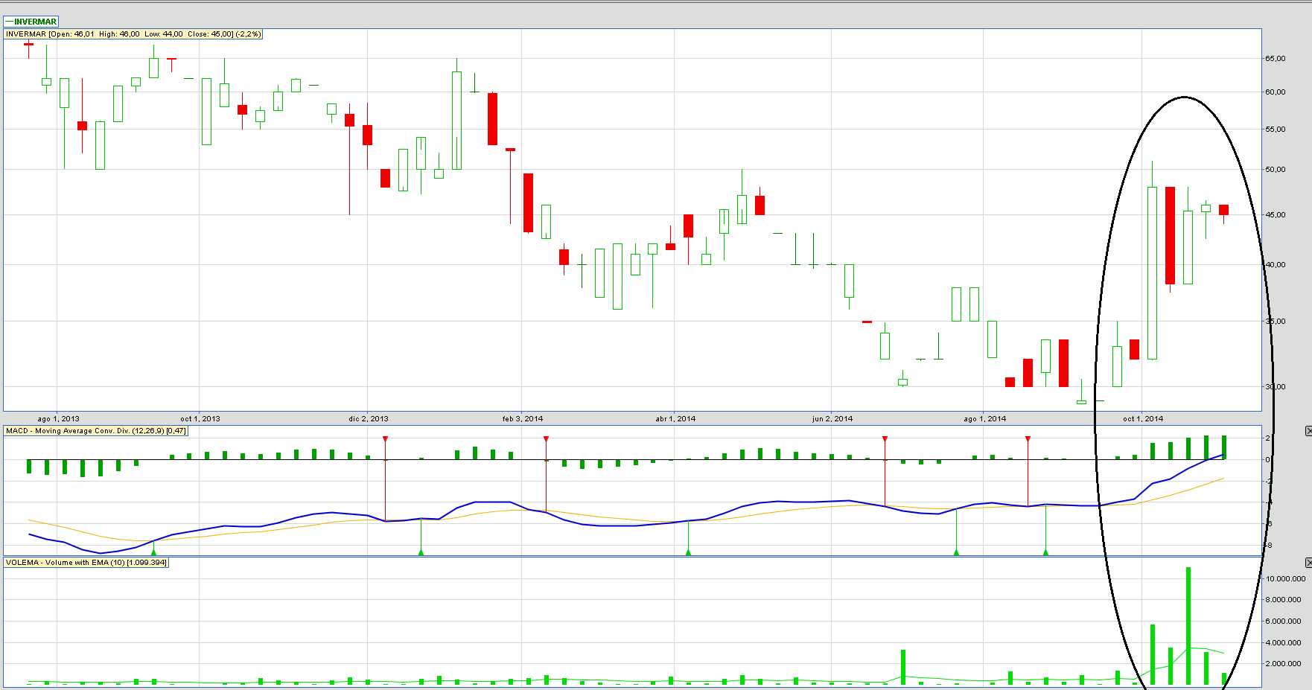Click the second green MACD buy triangle
Viewport: 1312px width, 690px height.
tap(421, 552)
